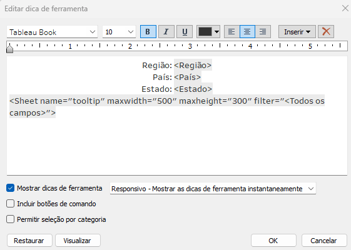Toggle Bold formatting button
Viewport: 351px width, 250px height.
click(x=148, y=31)
